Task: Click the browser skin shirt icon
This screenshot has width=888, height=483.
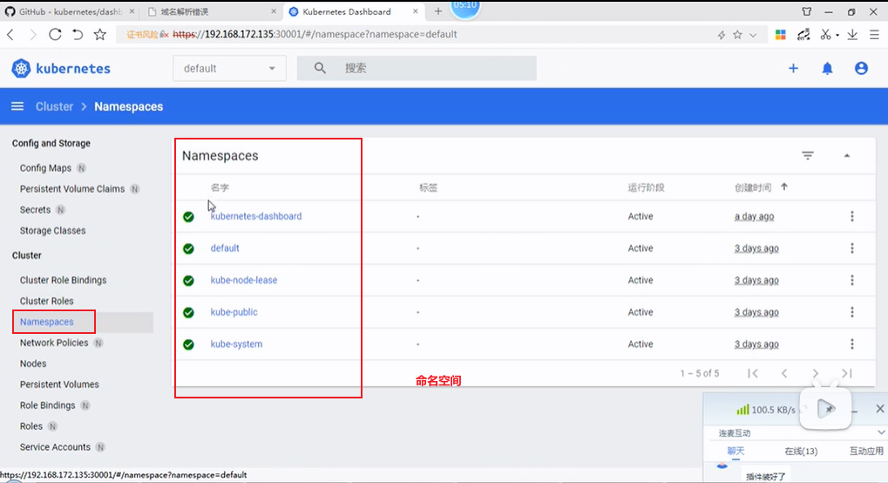Action: pos(807,11)
